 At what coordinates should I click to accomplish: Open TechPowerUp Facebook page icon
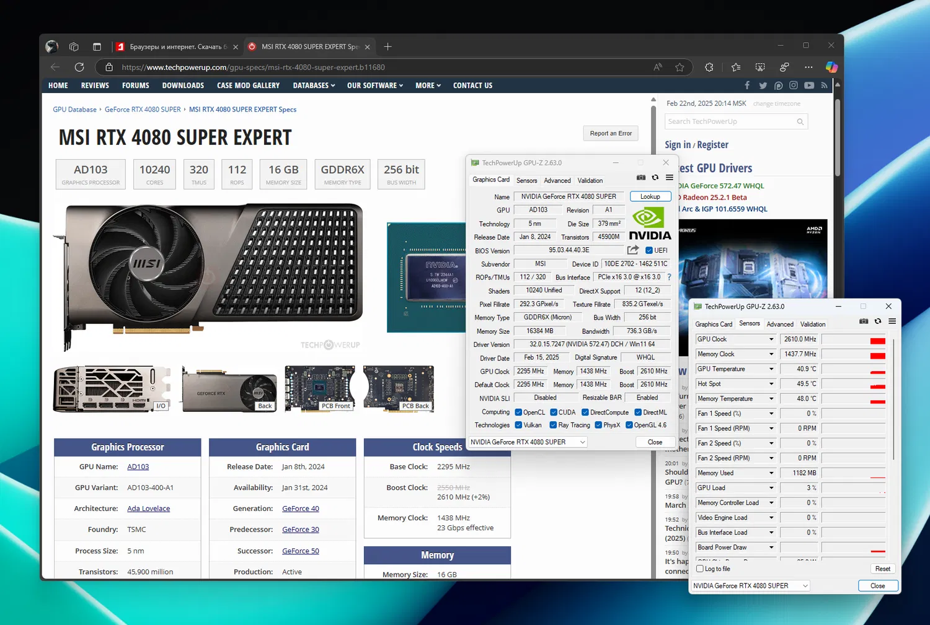(747, 85)
